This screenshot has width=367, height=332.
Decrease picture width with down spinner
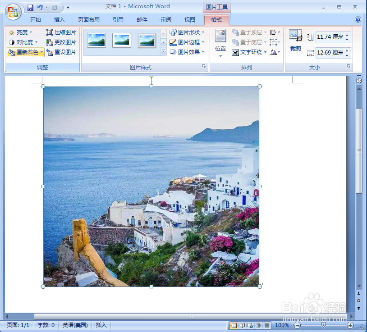click(x=347, y=55)
